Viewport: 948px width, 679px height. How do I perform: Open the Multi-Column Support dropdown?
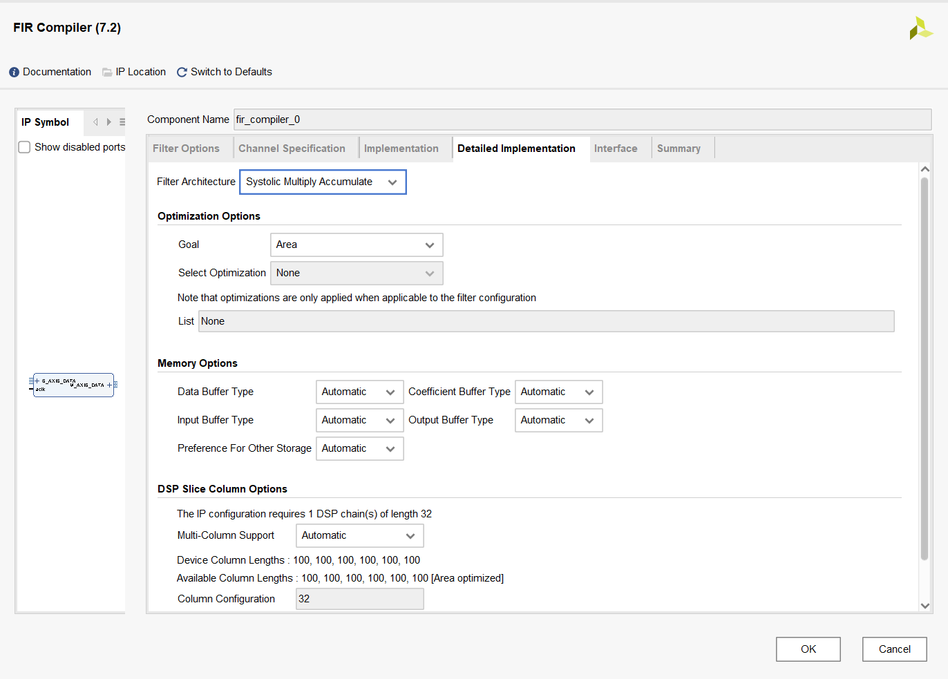pos(360,536)
